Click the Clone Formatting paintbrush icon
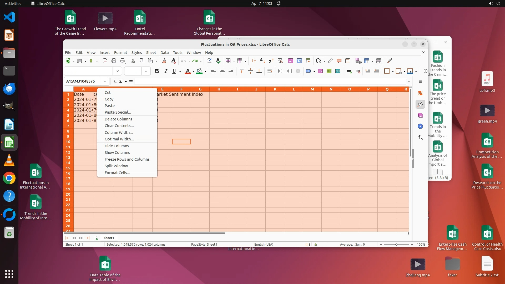Screen dimensions: 505x284 (x=164, y=61)
